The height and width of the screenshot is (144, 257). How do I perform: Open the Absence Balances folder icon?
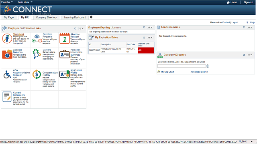click(7, 54)
